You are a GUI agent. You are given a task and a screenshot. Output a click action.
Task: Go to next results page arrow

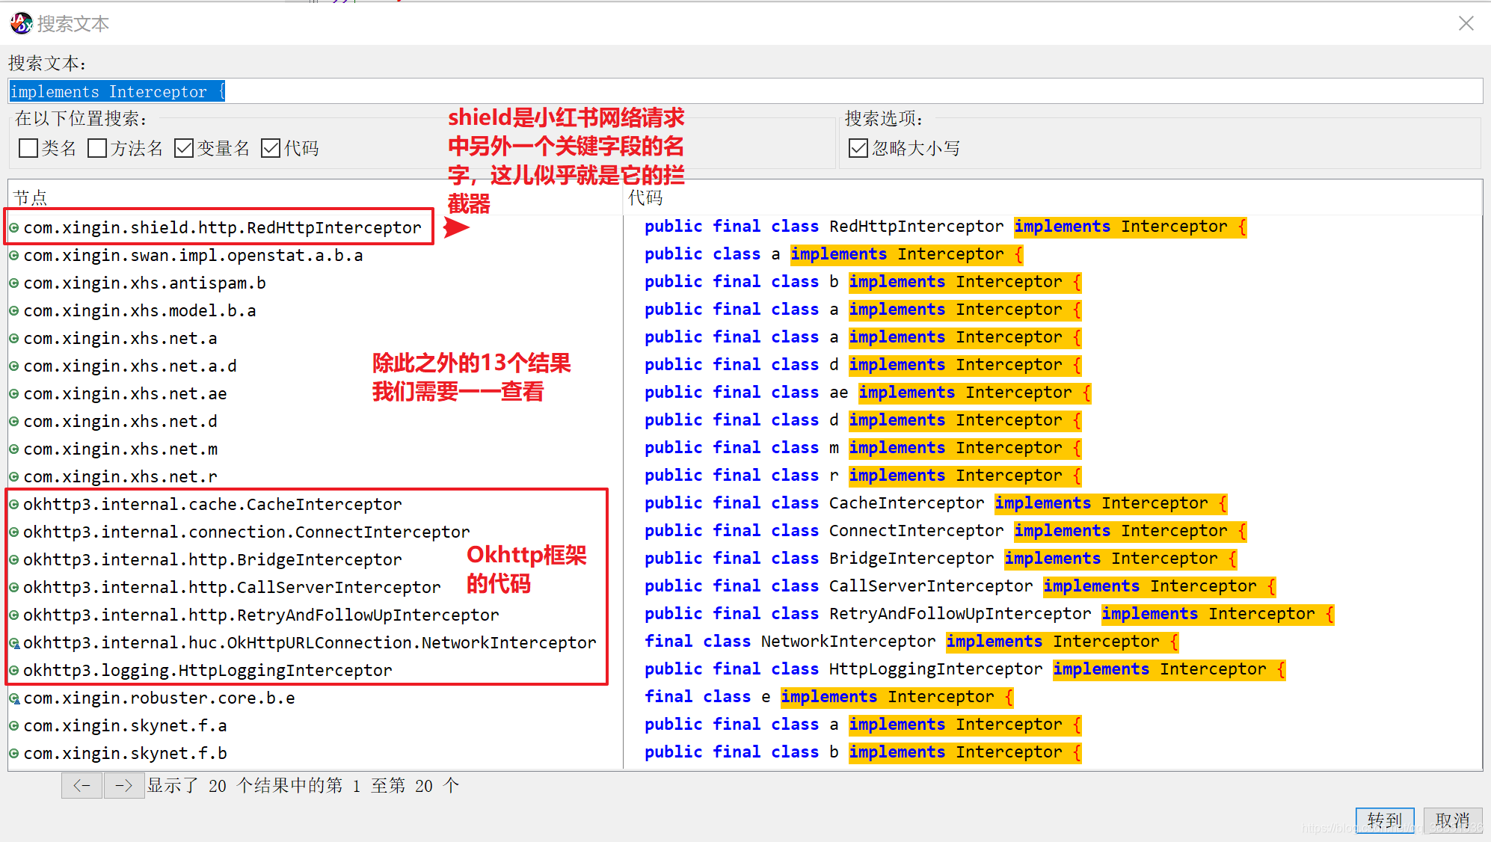click(x=124, y=786)
